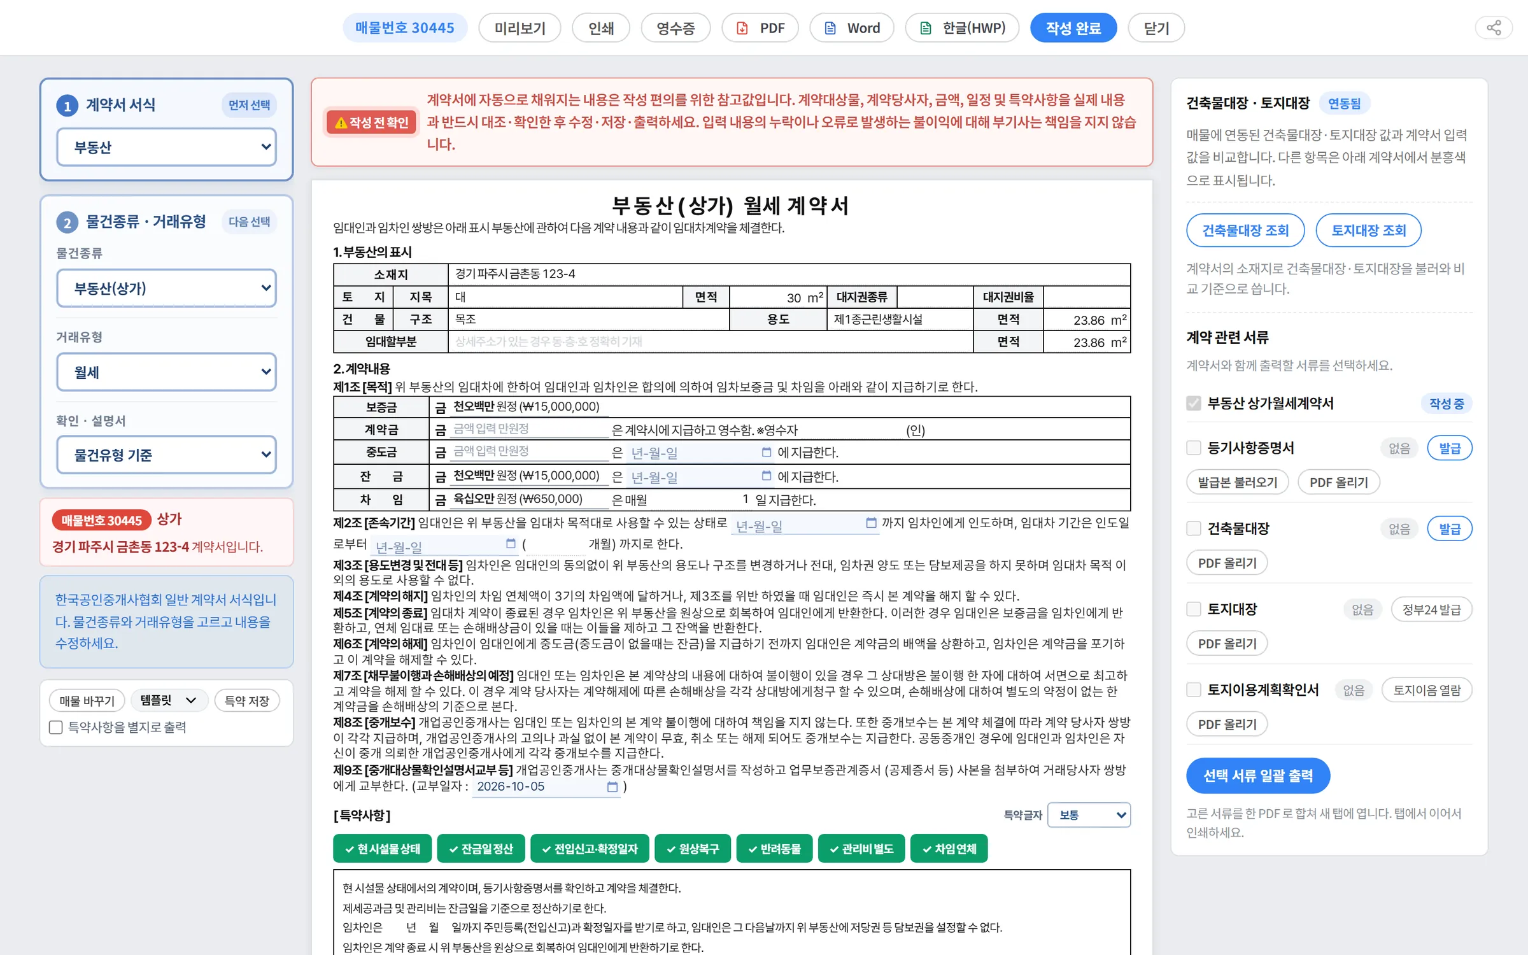Screen dimensions: 1528x955
Task: Open calendar icon for 제2조 handover date
Action: (871, 523)
